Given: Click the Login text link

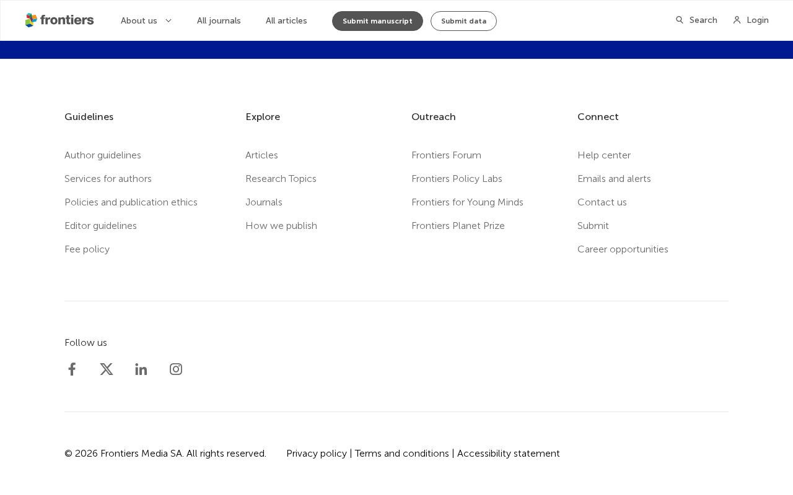Looking at the screenshot, I should (758, 20).
